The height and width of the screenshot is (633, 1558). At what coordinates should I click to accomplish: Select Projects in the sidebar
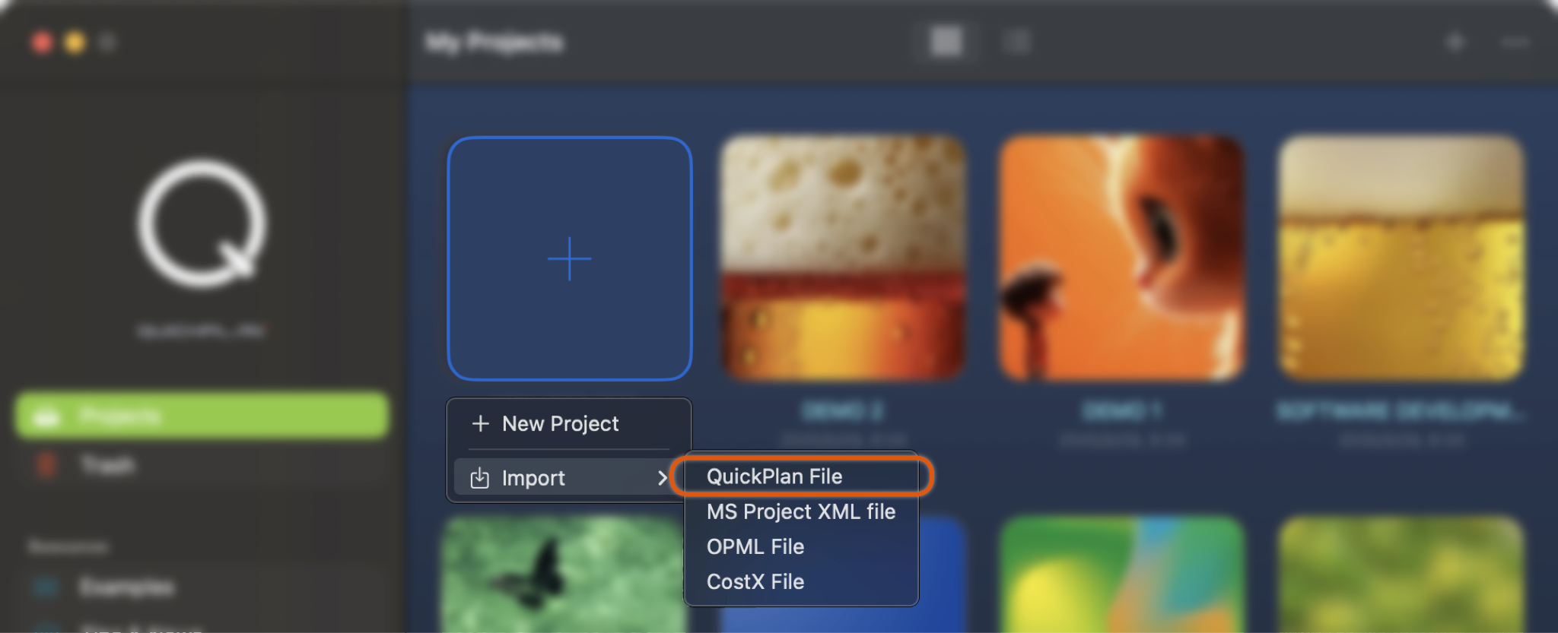[202, 416]
